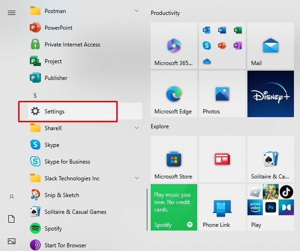Open Private Internet Access app
The image size is (300, 251).
(x=85, y=45)
